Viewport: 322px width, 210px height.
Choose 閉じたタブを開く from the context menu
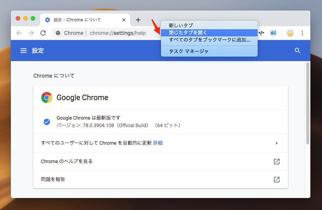tap(209, 33)
